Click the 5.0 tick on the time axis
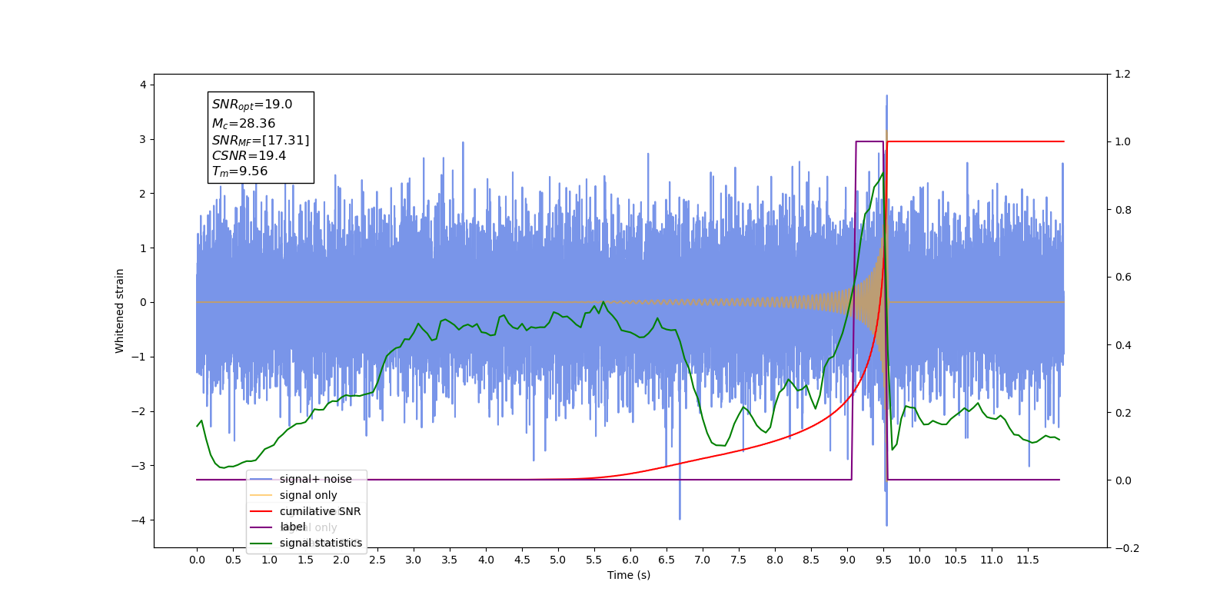This screenshot has height=615, width=1230. 558,560
